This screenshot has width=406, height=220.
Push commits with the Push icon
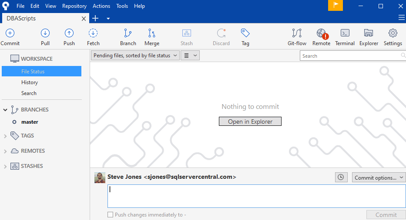tap(69, 33)
